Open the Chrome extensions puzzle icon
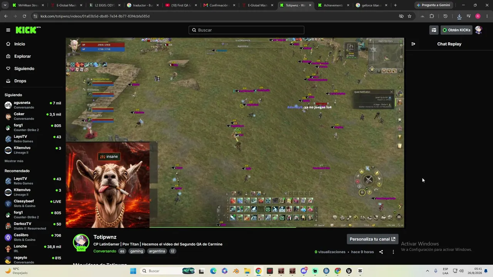The image size is (493, 277). 432,16
